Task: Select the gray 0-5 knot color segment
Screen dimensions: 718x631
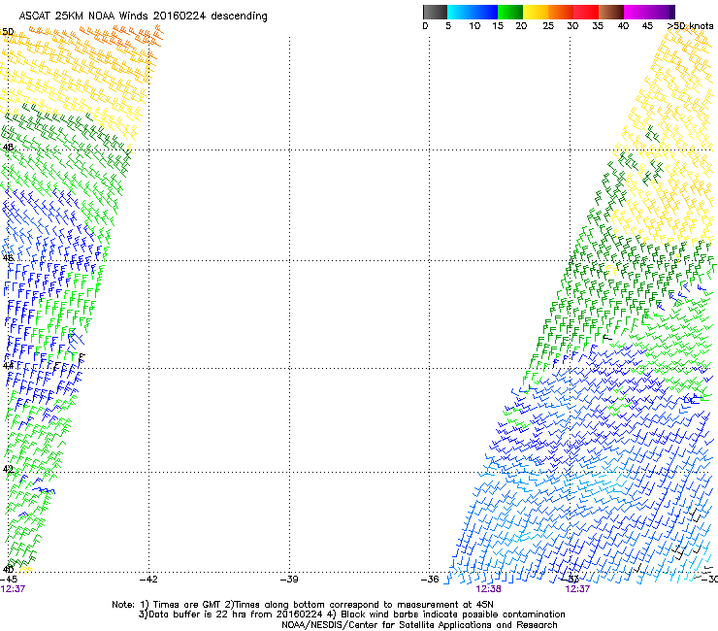Action: pyautogui.click(x=435, y=12)
